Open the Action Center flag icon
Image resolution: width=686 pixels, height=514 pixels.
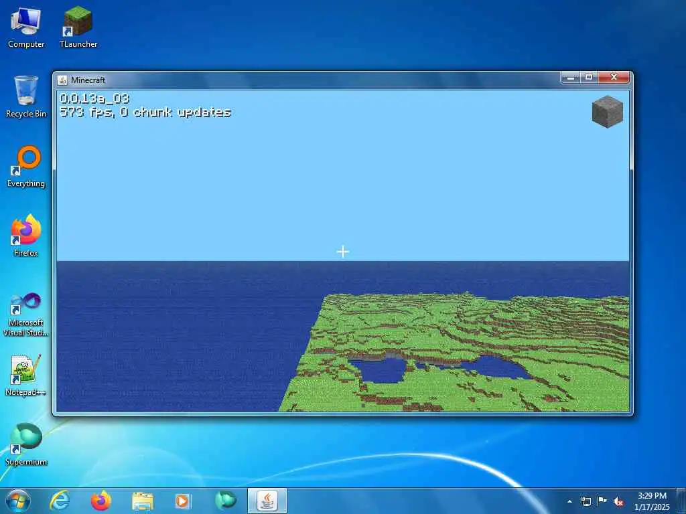tap(602, 501)
